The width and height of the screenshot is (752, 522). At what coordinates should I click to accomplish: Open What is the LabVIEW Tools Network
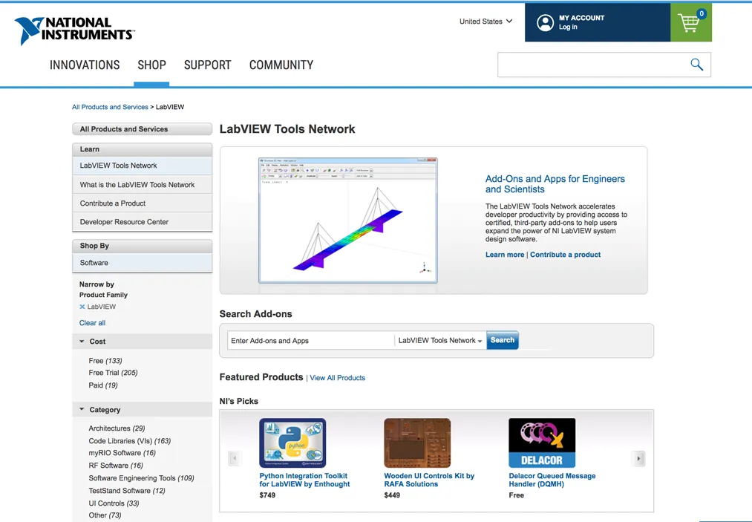pos(142,185)
